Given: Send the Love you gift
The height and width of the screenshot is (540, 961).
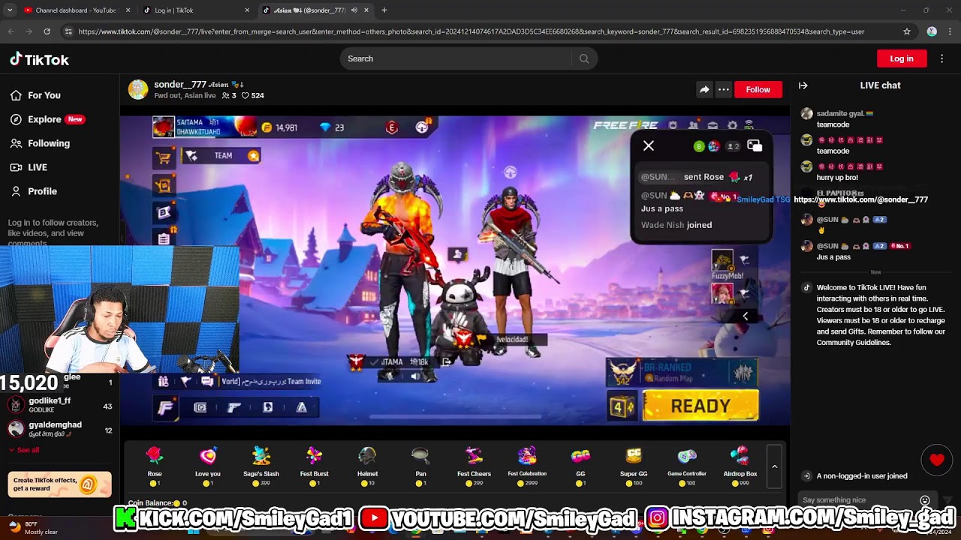Looking at the screenshot, I should pos(208,465).
